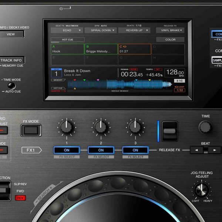Tap the blue track overview waveform
Screen dimensions: 222x222
(x=120, y=84)
